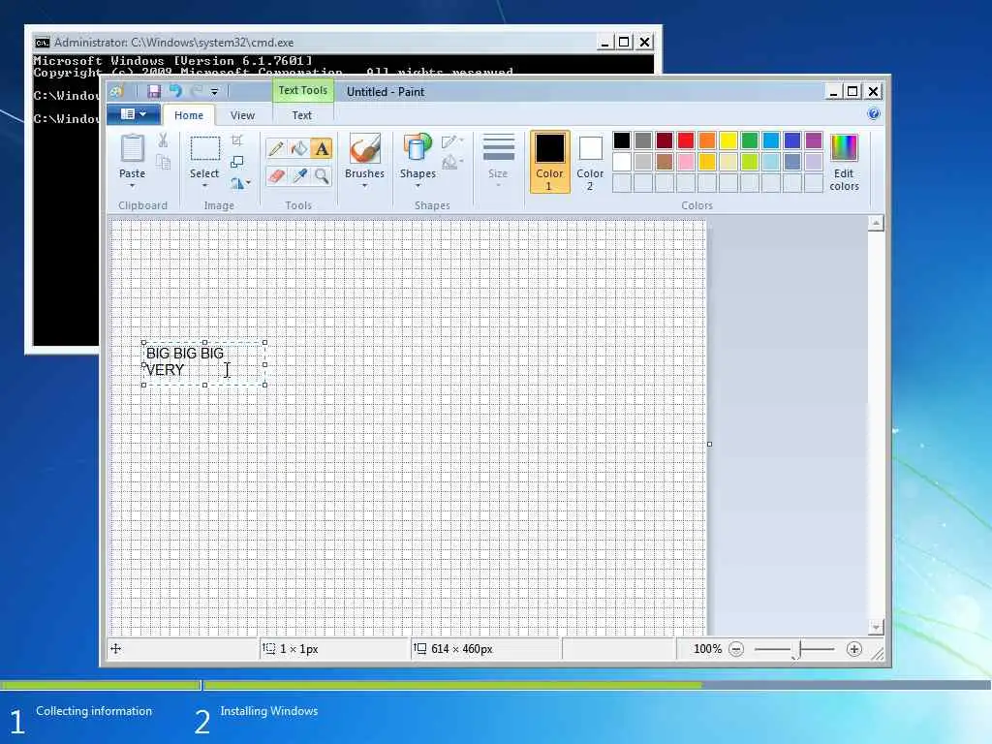Expand the Select dropdown arrow
Viewport: 992px width, 744px height.
[x=205, y=186]
